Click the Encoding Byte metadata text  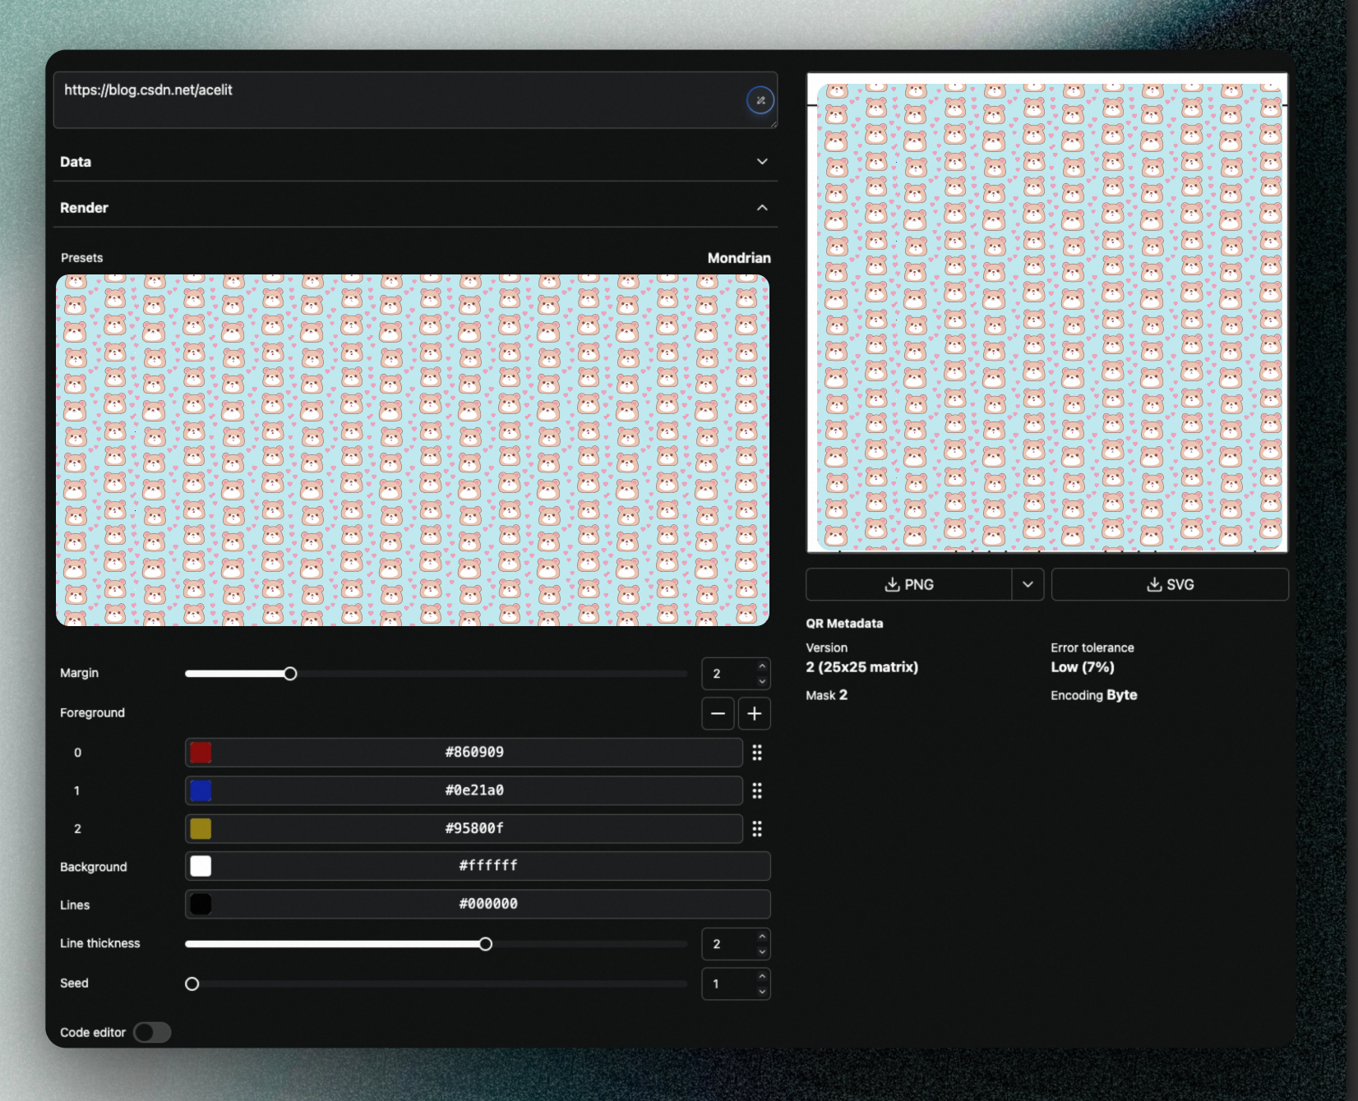(1093, 695)
